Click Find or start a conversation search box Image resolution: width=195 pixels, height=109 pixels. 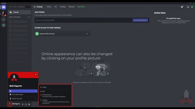pyautogui.click(x=19, y=7)
